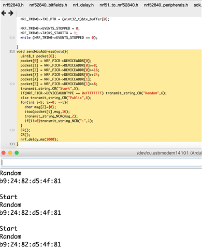
Task: Select the nrf_delay.h tab
Action: (83, 5)
